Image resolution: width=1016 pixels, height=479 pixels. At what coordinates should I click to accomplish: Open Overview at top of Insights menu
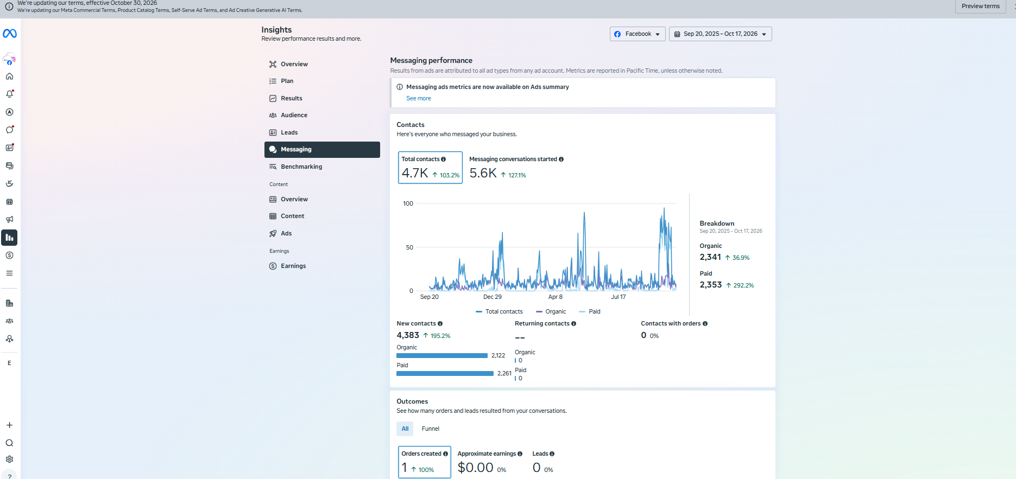click(322, 64)
